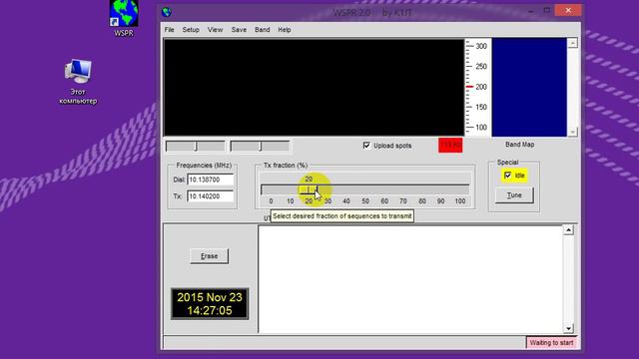Open the Band menu
Screen dimensions: 639x359
pyautogui.click(x=262, y=30)
